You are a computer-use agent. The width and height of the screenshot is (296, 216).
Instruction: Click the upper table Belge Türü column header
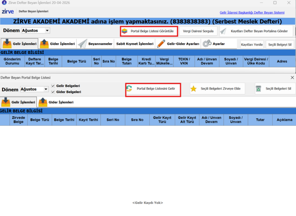(x=77, y=61)
